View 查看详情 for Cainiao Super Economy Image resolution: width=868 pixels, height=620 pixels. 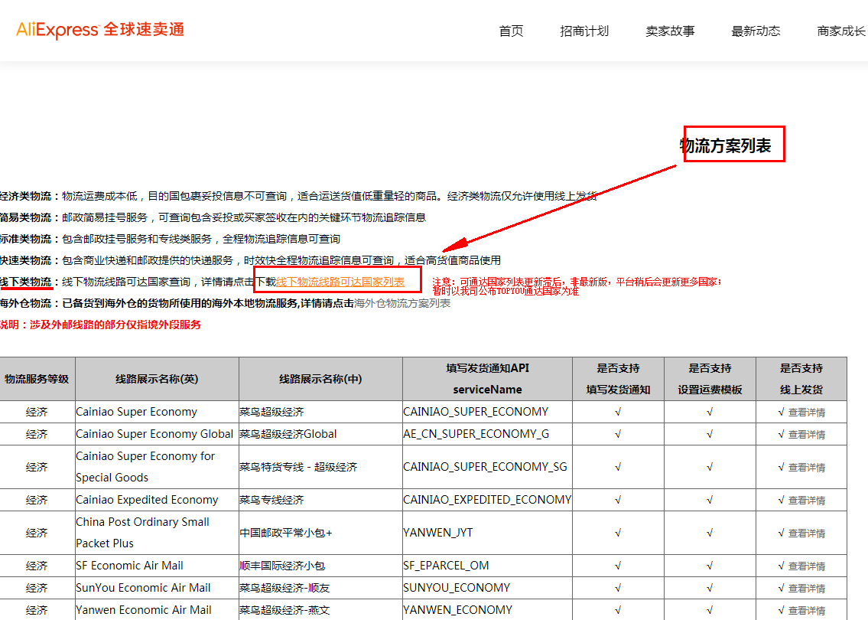click(x=807, y=413)
